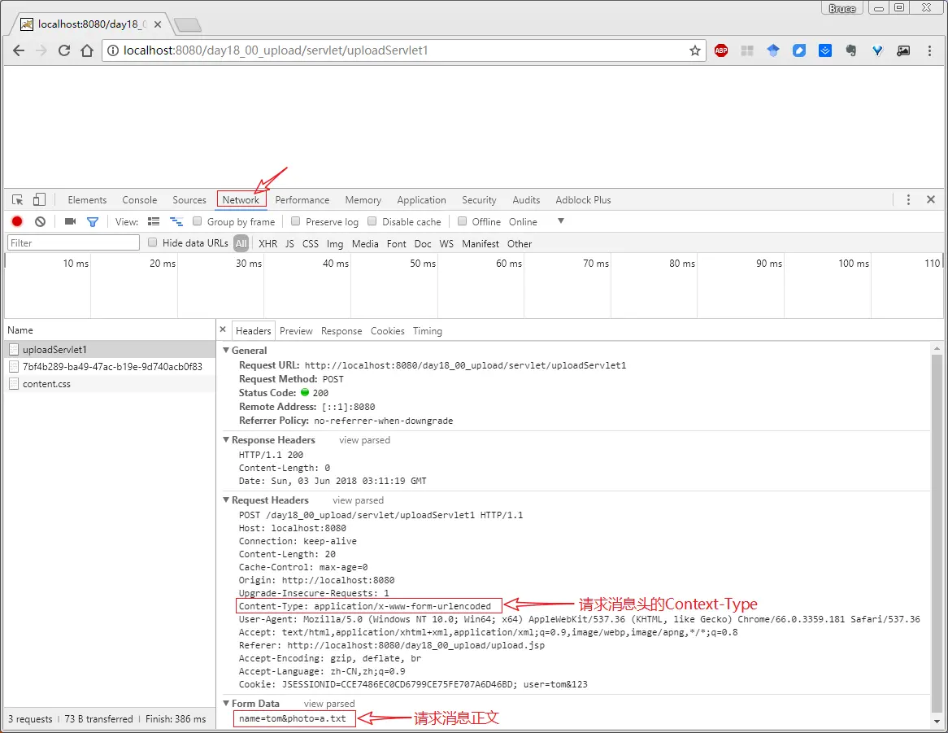
Task: Select the 7bf4b289-ba49 request row
Action: 110,366
